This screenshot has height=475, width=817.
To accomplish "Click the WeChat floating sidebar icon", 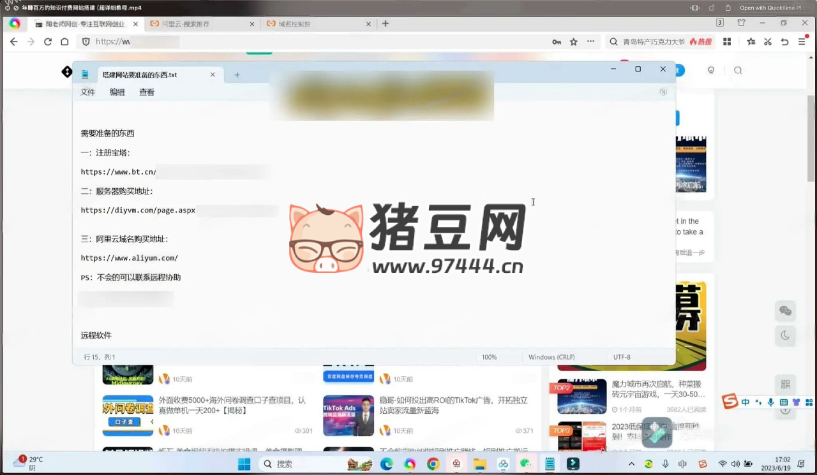I will coord(785,311).
